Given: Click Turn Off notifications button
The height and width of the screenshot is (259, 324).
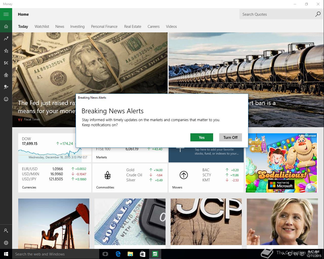Looking at the screenshot, I should (x=231, y=137).
